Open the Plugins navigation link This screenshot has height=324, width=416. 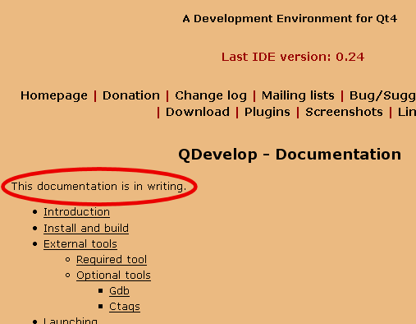[267, 113]
